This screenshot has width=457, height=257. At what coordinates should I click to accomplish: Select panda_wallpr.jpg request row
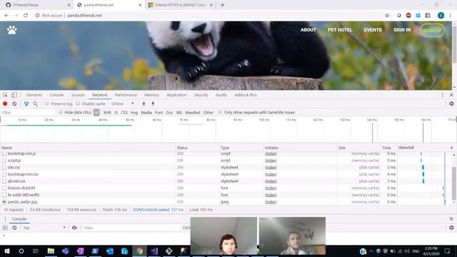tap(199, 201)
